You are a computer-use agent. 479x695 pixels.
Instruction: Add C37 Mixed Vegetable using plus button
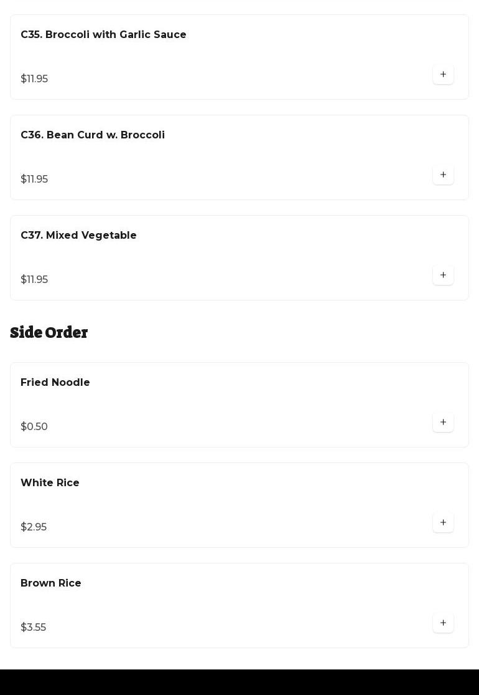(x=443, y=276)
